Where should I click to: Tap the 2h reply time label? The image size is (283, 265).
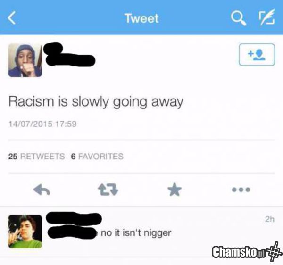(x=270, y=219)
